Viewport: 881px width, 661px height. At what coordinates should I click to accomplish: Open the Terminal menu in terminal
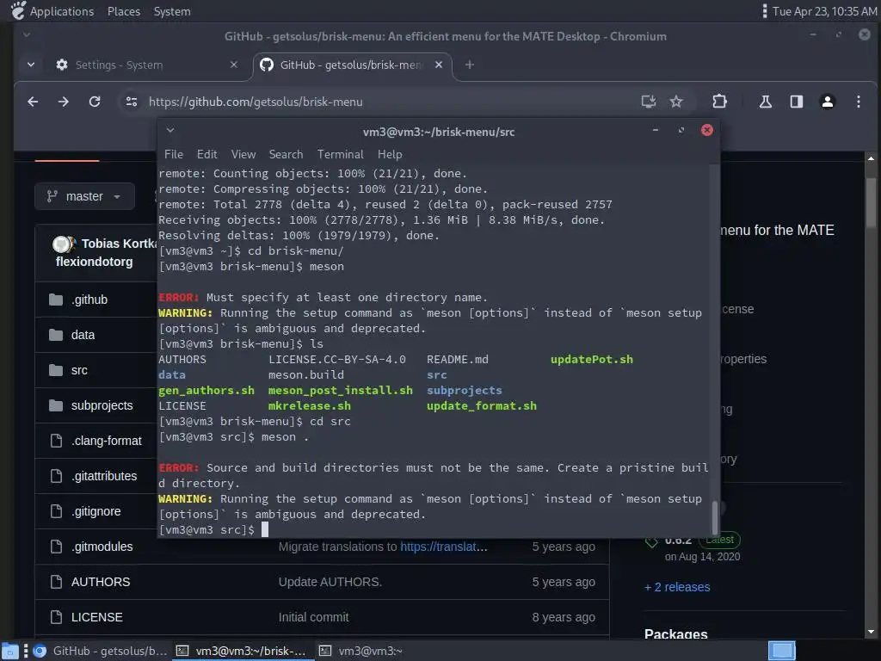[341, 155]
